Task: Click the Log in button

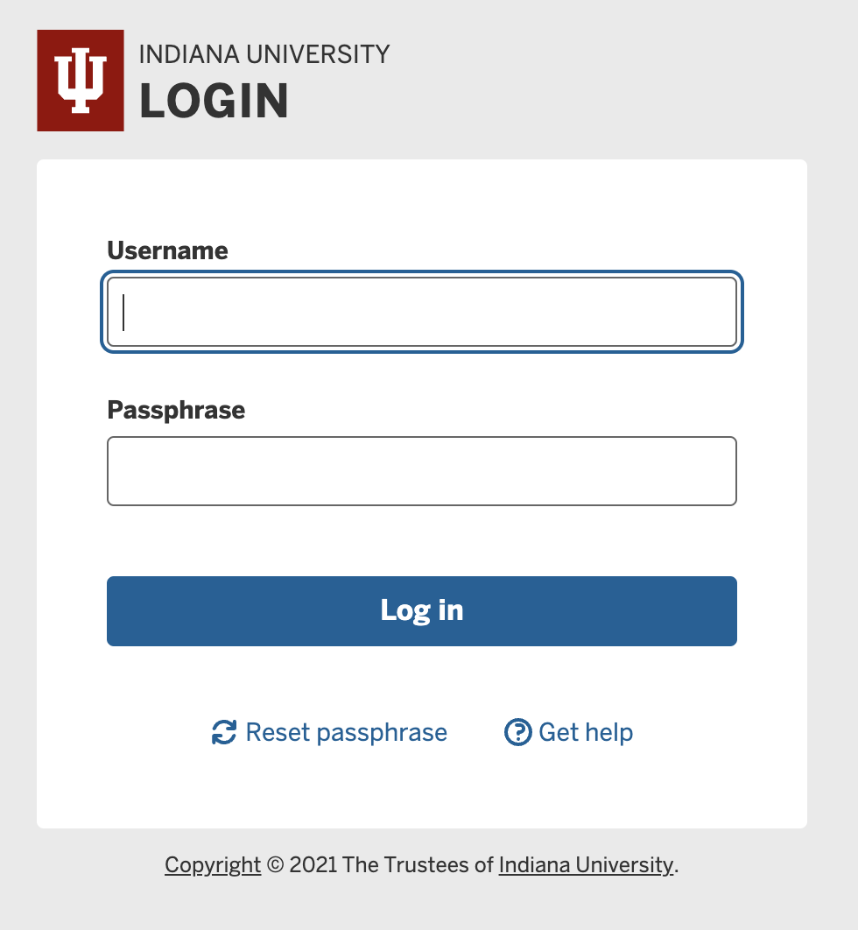Action: [421, 610]
